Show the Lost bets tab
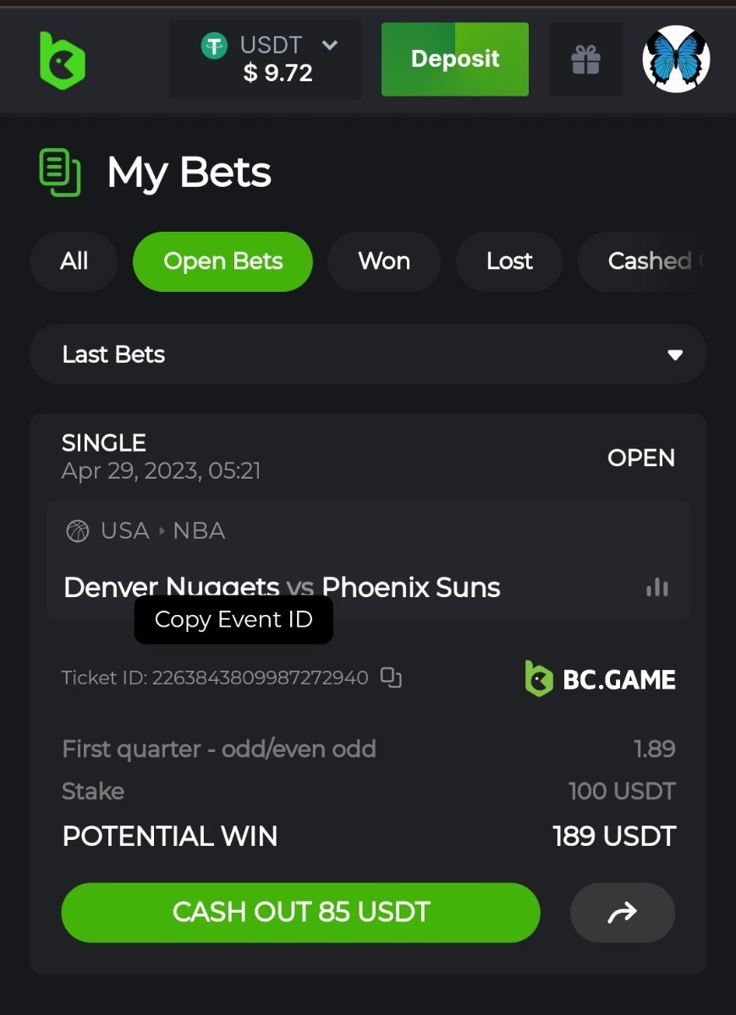The height and width of the screenshot is (1015, 736). [509, 261]
